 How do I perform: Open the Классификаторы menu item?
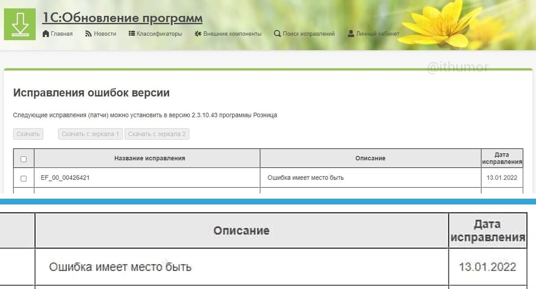click(159, 34)
